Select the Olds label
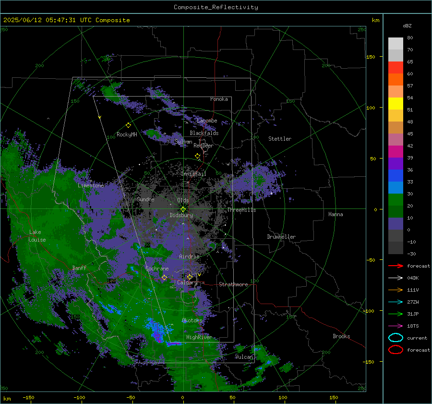Screen dimensions: 432x404 (183, 200)
